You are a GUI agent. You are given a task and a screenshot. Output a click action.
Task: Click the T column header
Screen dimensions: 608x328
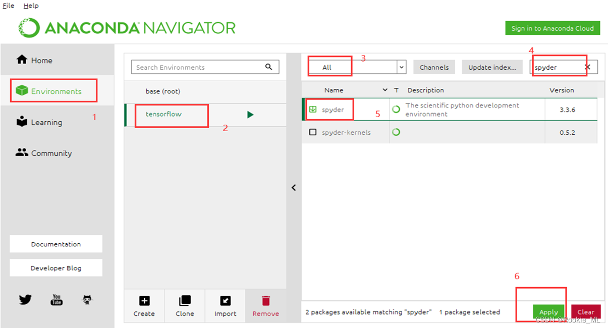coord(397,90)
